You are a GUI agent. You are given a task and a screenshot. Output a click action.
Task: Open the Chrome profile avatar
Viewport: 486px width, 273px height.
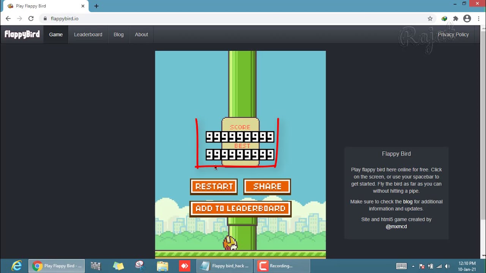[x=467, y=19]
